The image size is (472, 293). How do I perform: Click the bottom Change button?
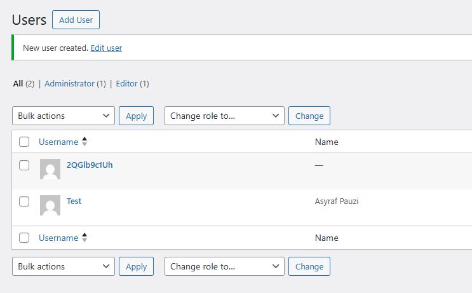tap(309, 266)
